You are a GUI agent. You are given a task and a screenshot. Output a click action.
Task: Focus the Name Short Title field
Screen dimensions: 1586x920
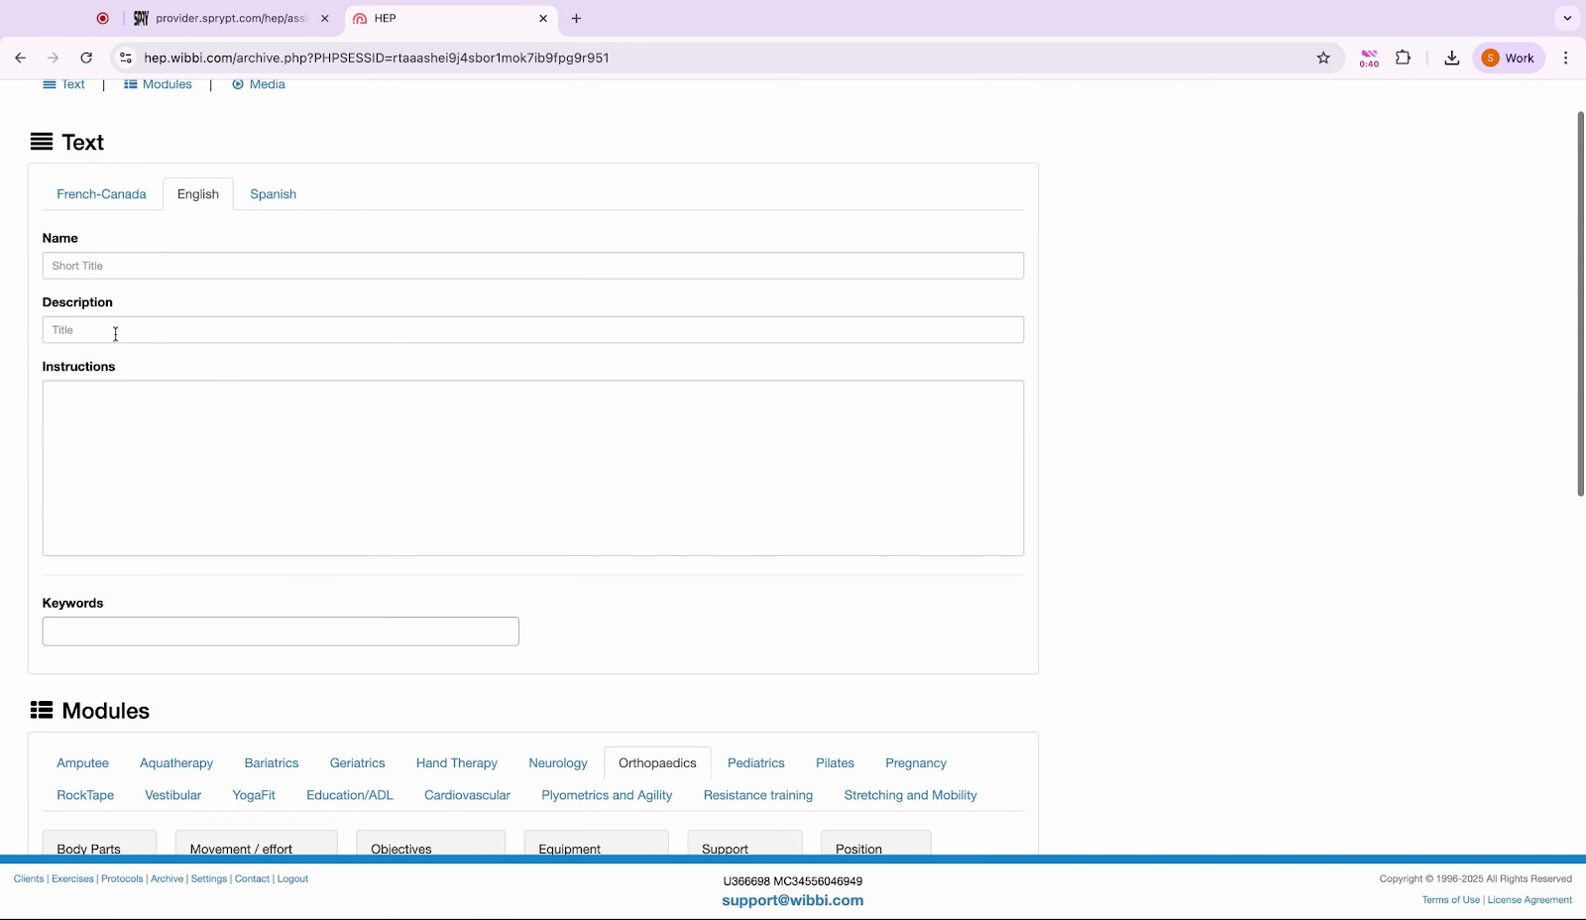pos(533,266)
